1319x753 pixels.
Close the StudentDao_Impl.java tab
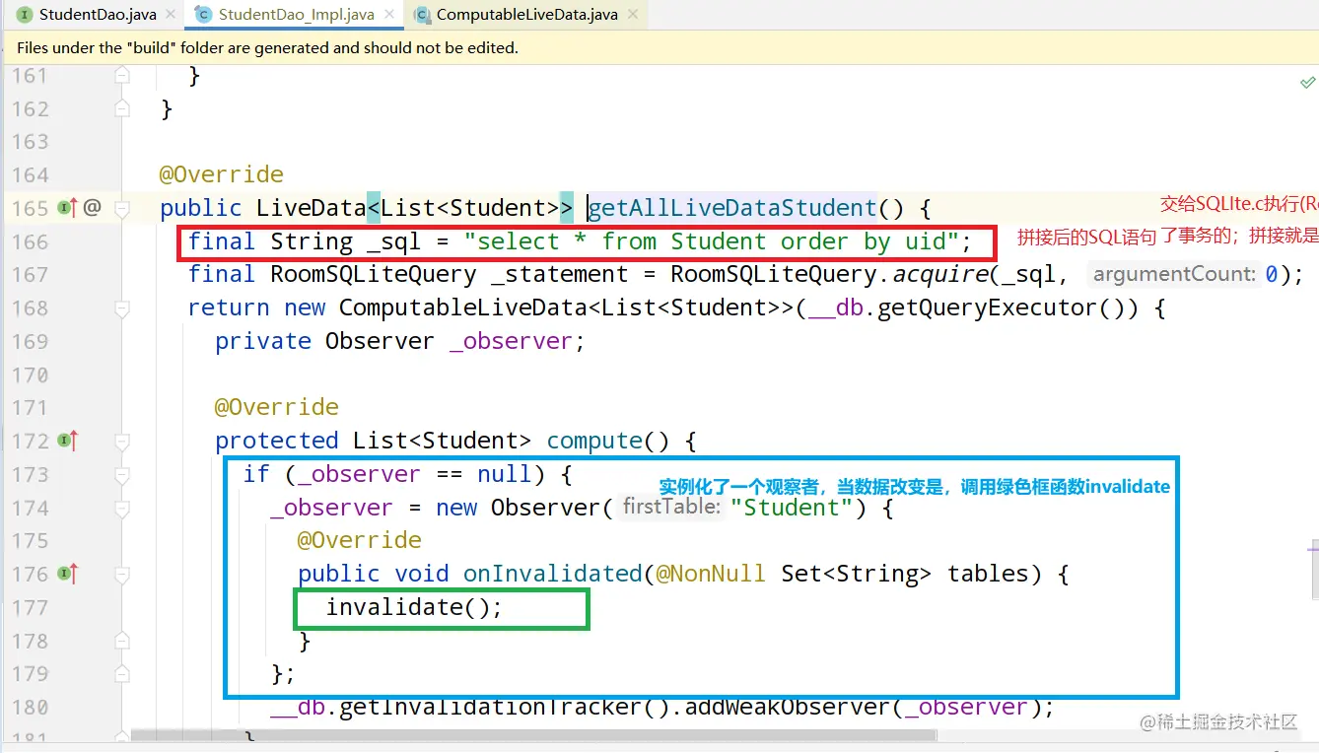click(390, 15)
